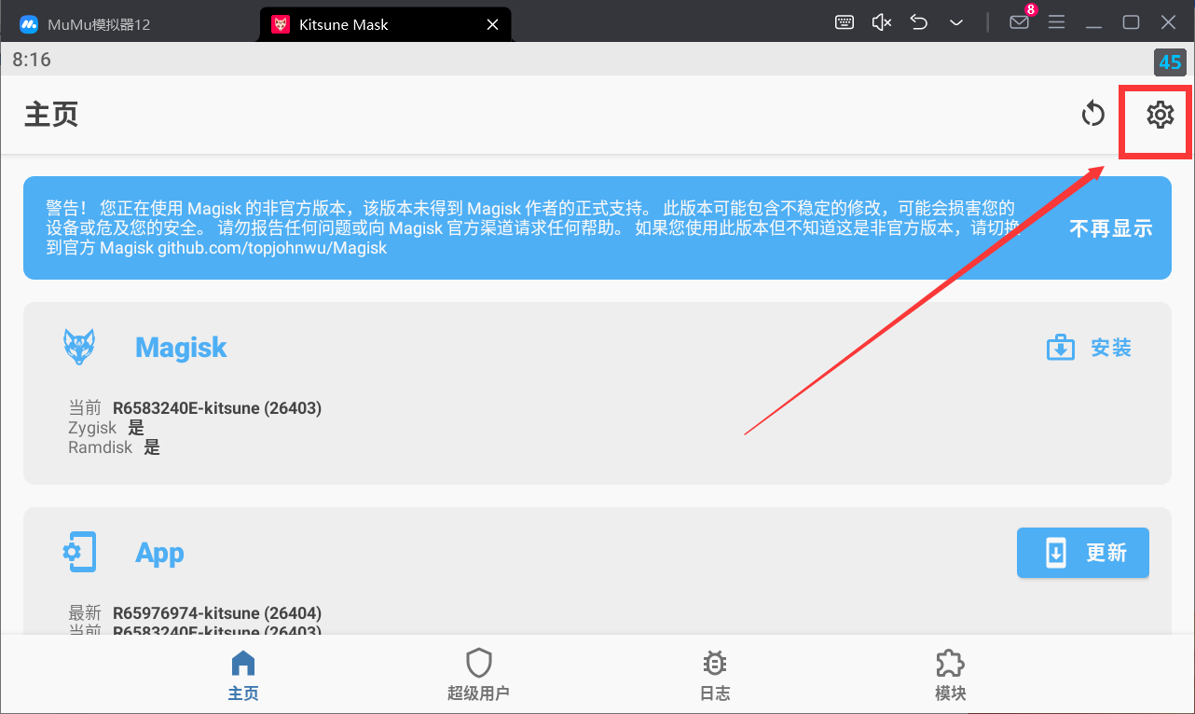Open MuMu keyboard mapping icon
This screenshot has width=1195, height=714.
[x=845, y=22]
